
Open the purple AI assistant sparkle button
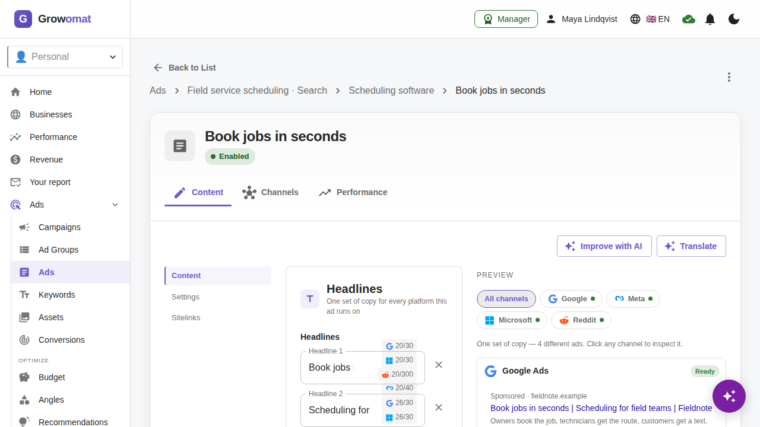[729, 396]
